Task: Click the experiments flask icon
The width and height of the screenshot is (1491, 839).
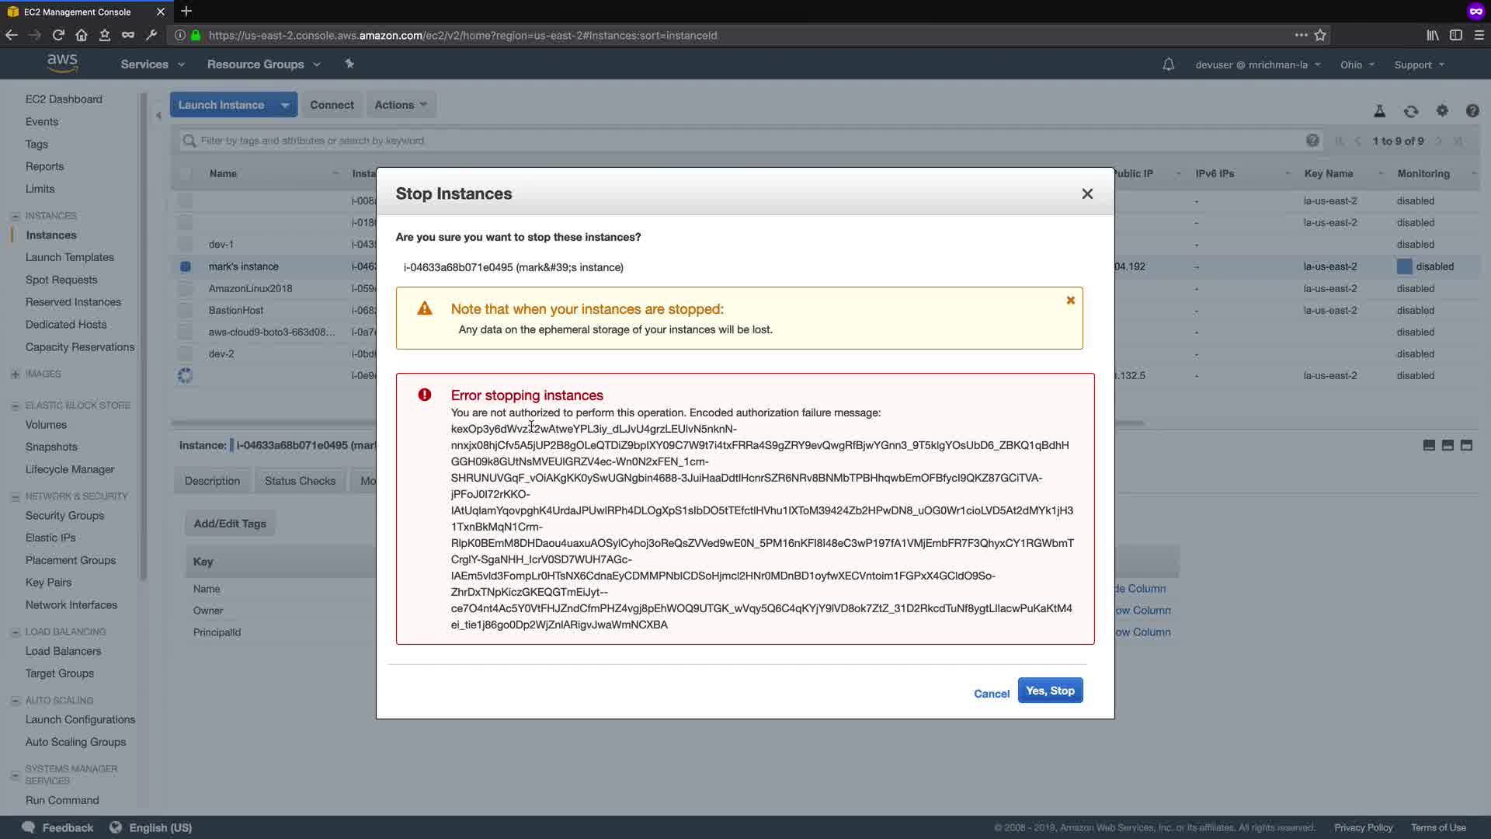Action: click(x=1380, y=111)
